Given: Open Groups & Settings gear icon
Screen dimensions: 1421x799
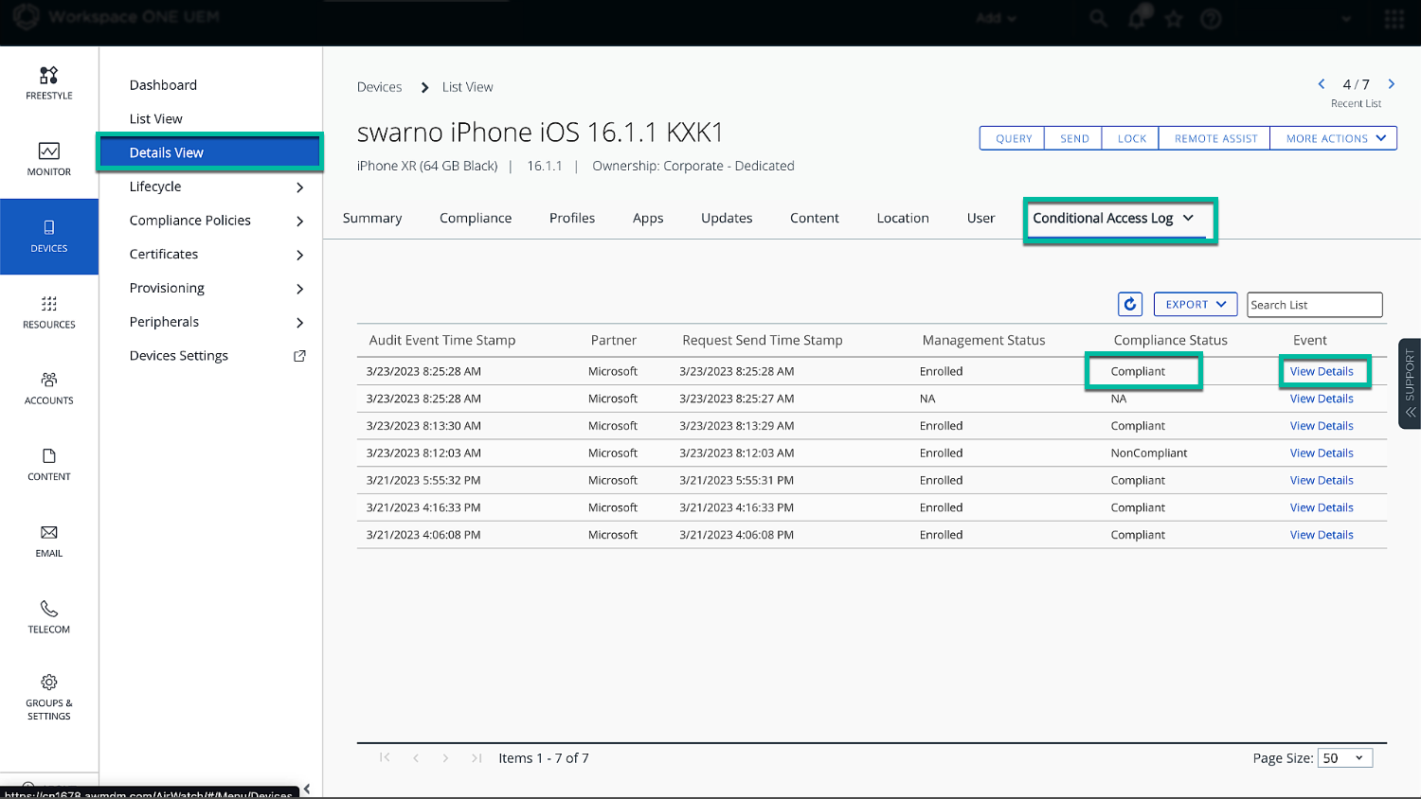Looking at the screenshot, I should pos(48,683).
